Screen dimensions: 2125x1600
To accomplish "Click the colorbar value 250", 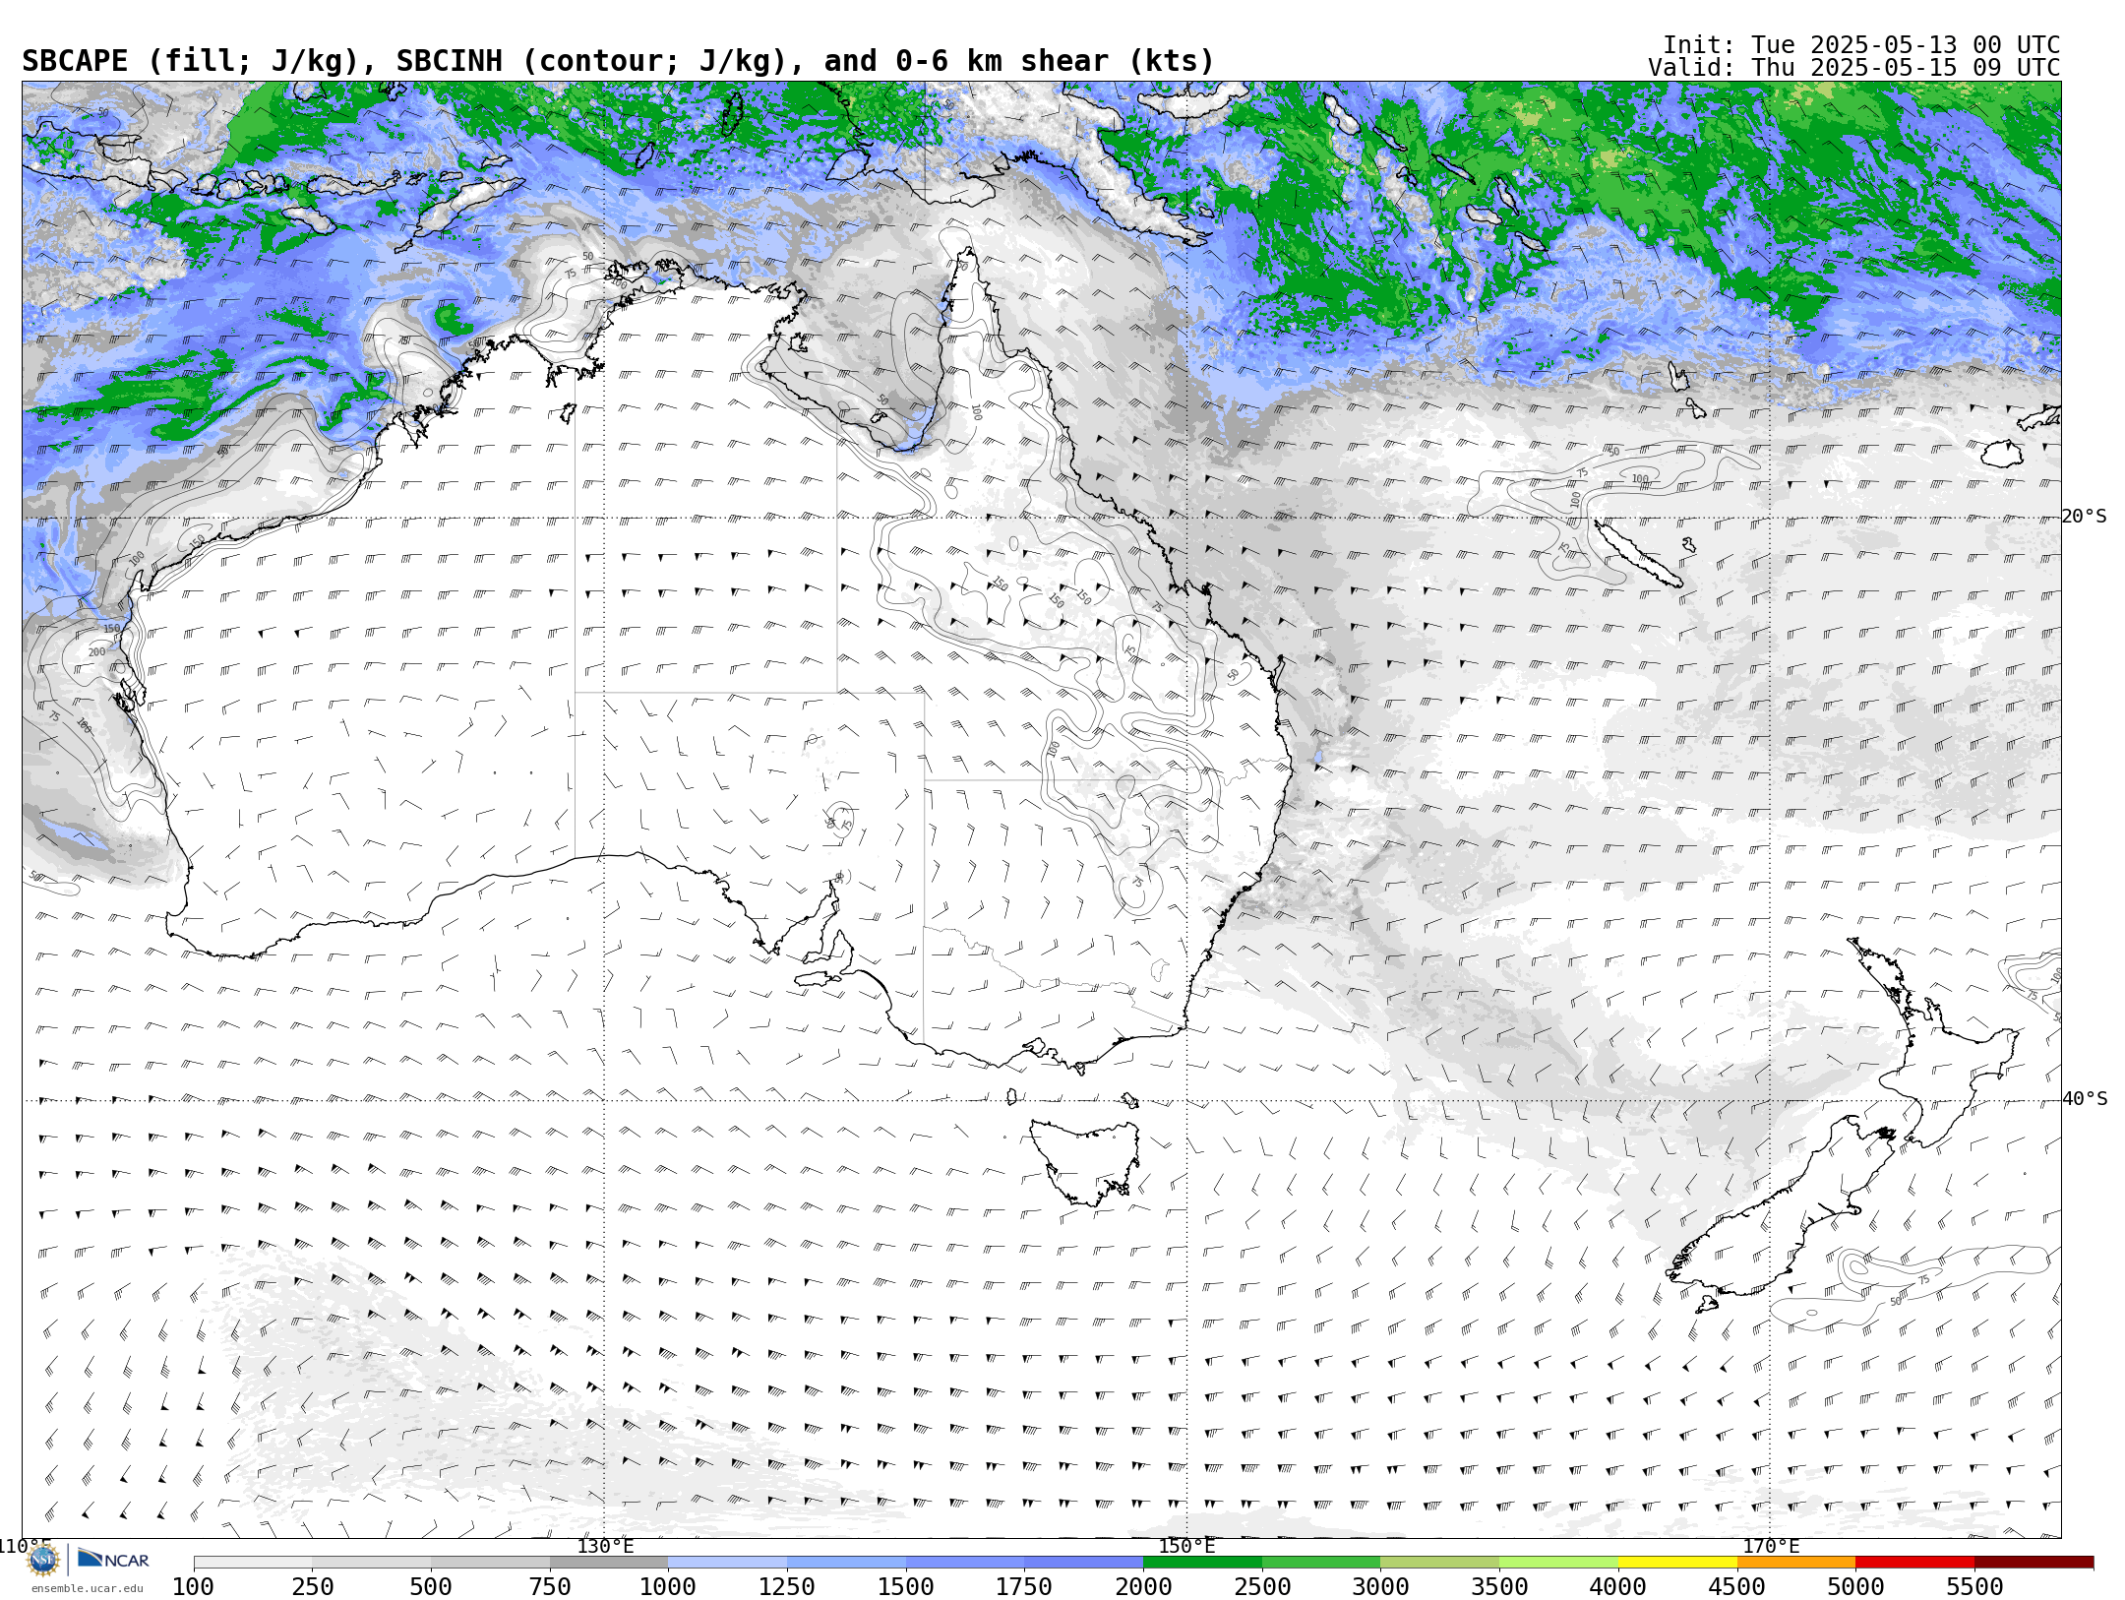I will click(312, 1586).
